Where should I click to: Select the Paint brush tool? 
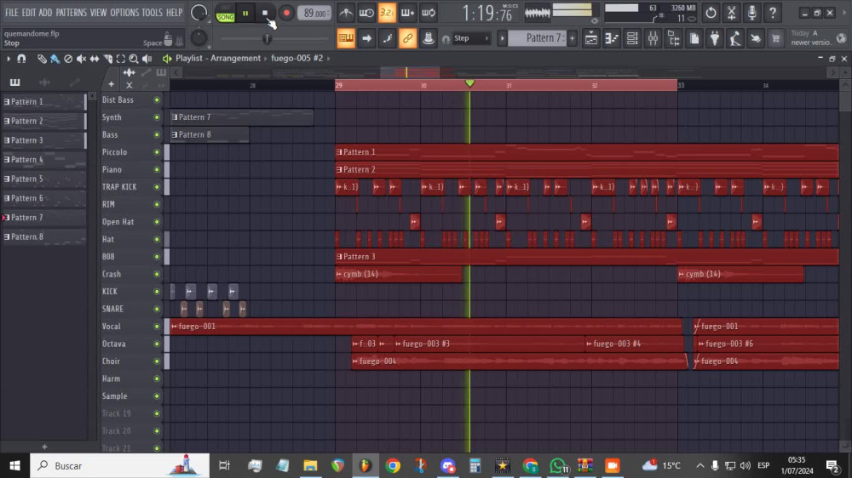55,59
